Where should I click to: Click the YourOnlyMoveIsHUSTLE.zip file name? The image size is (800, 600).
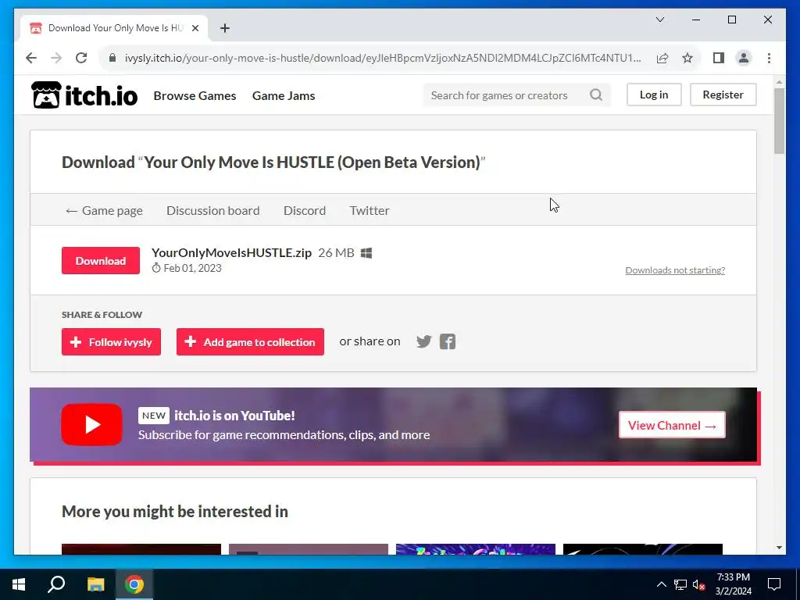(x=231, y=253)
